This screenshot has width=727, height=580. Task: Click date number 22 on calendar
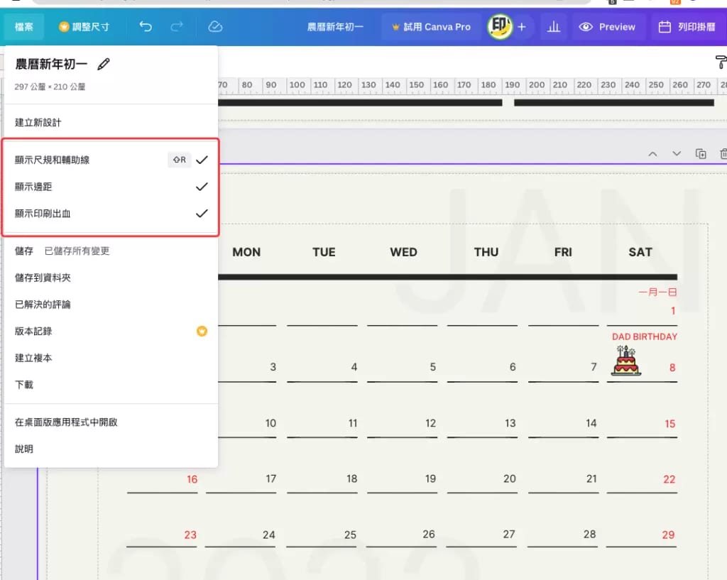[x=669, y=479]
